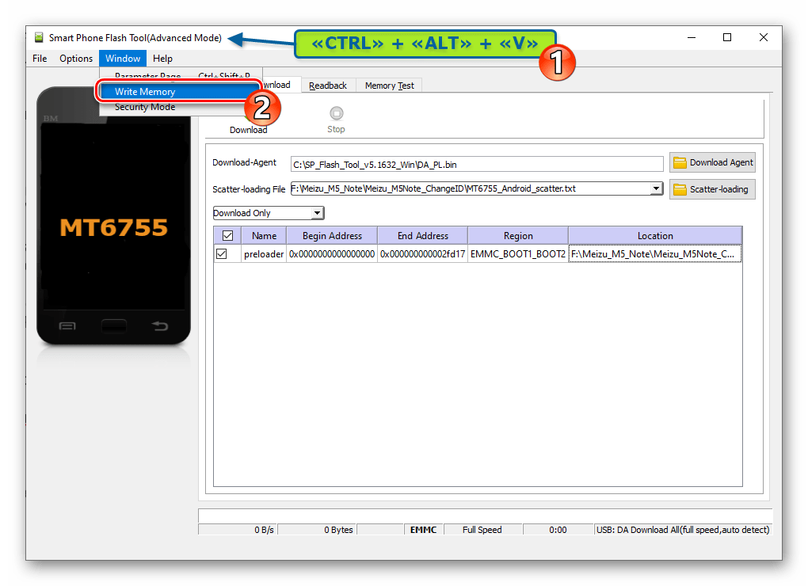Click the MT6755 phone image

pyautogui.click(x=113, y=216)
